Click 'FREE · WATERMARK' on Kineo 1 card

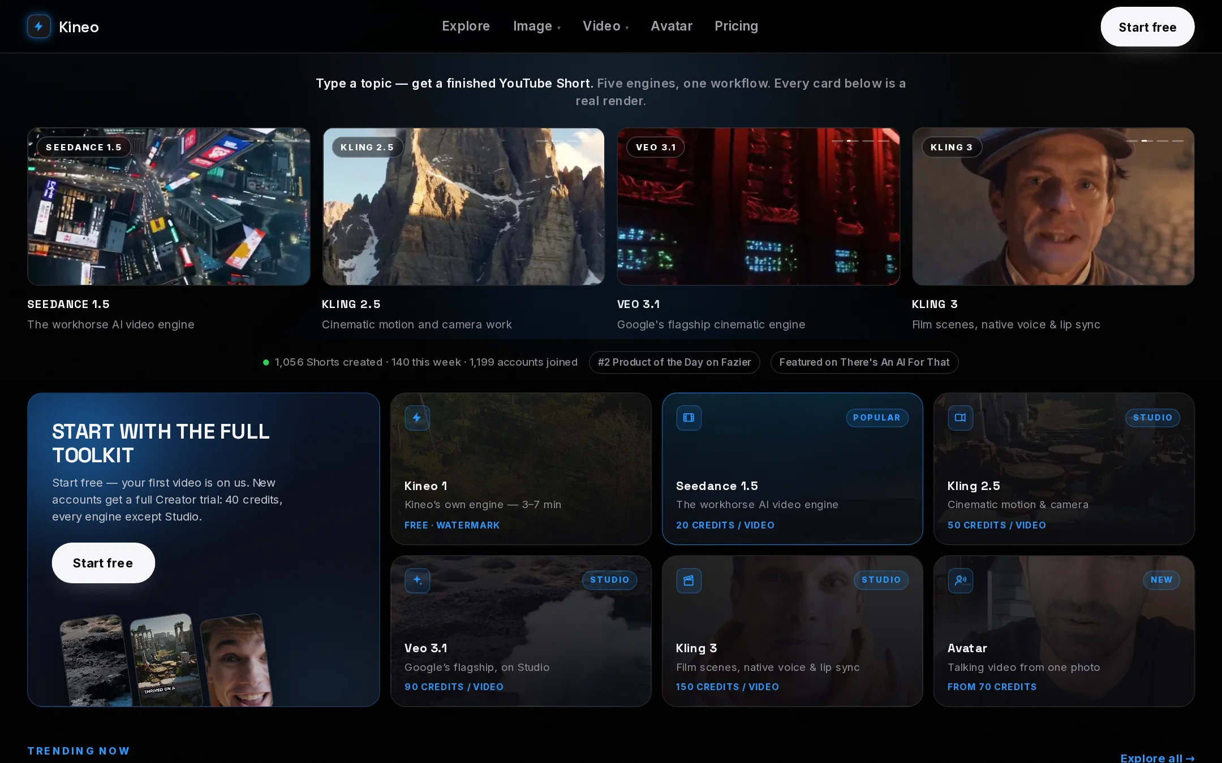click(x=452, y=525)
